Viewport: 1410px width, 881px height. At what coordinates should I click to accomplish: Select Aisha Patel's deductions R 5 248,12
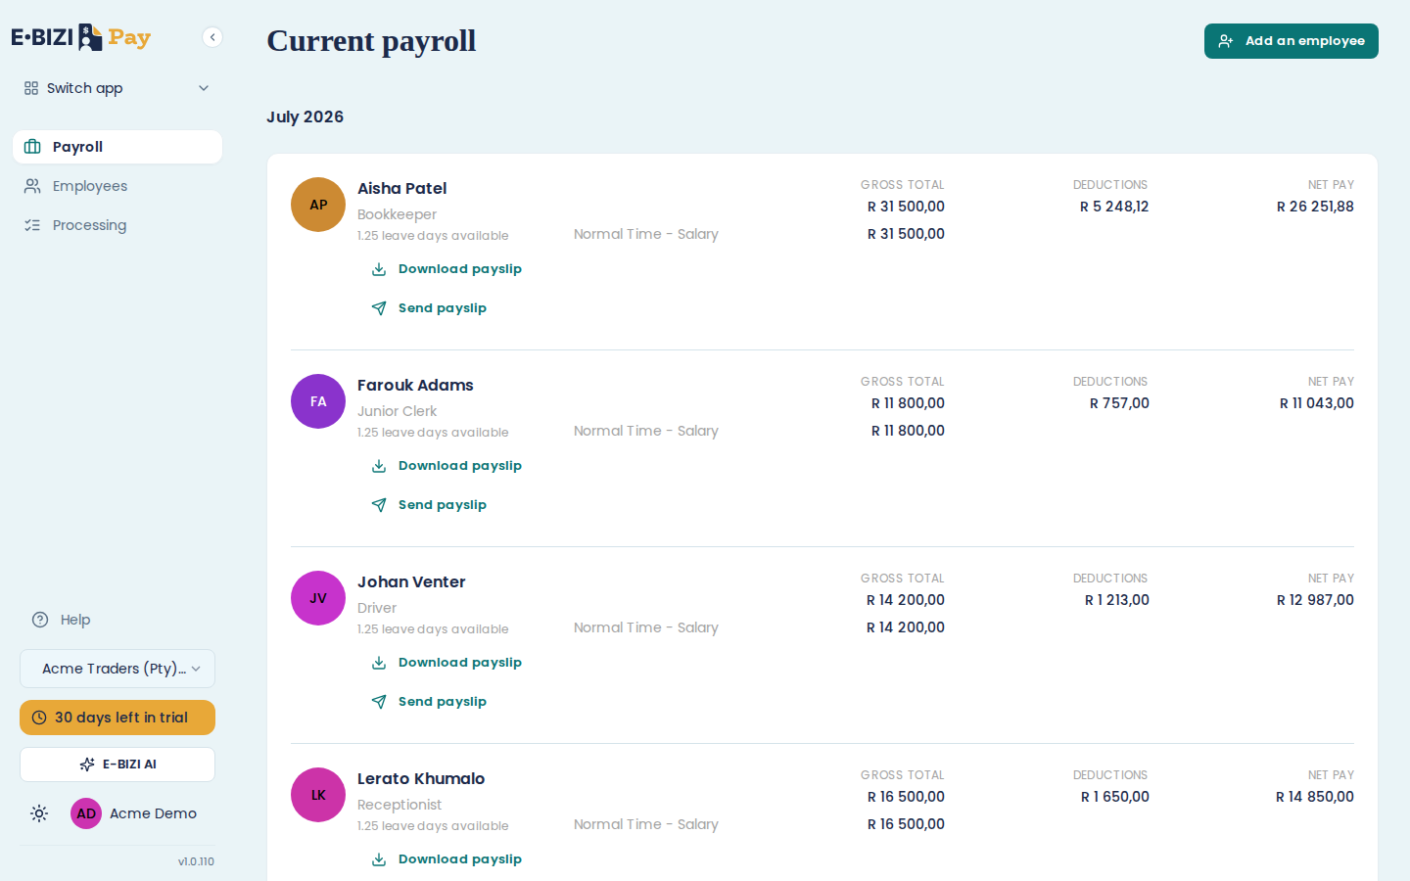tap(1114, 207)
